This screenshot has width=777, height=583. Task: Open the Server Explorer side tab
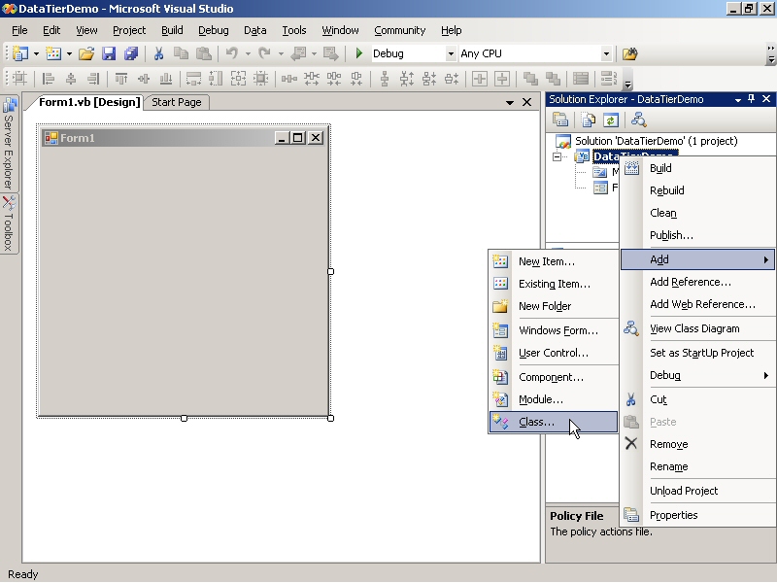(9, 143)
